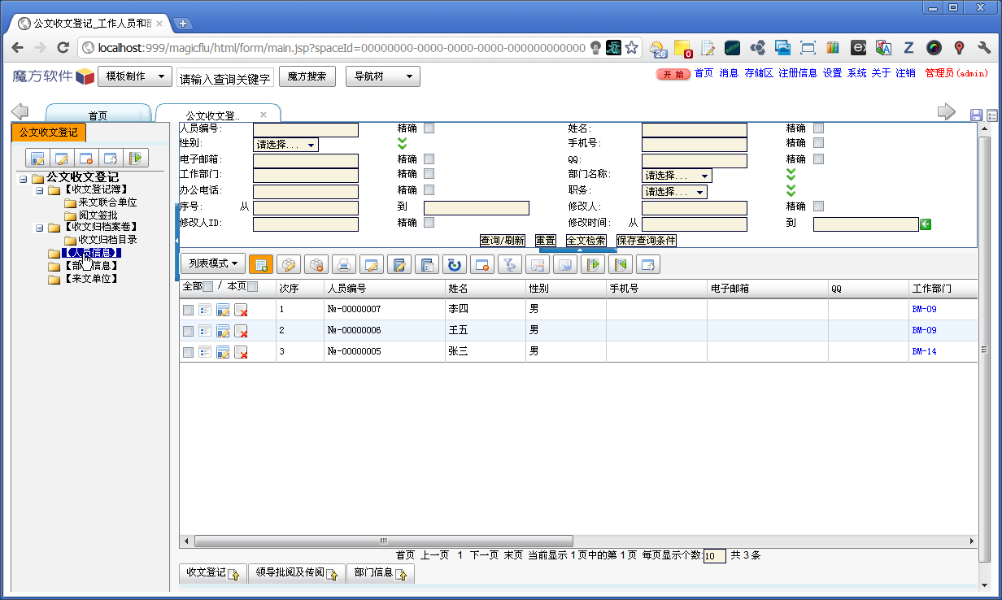1002x600 pixels.
Task: Select 【部门信息】 in the tree
Action: [91, 266]
